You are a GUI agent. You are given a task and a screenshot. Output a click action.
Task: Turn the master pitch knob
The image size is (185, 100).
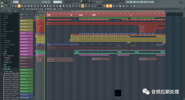tap(9, 6)
